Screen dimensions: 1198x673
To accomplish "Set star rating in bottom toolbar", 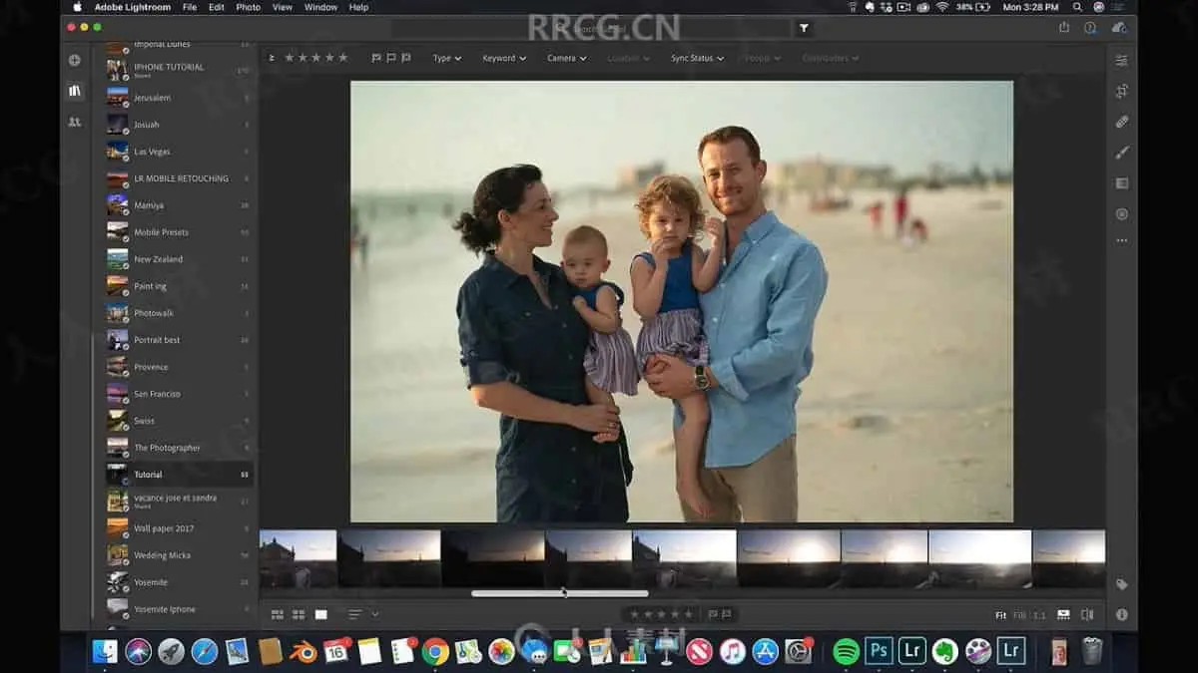I will (660, 614).
